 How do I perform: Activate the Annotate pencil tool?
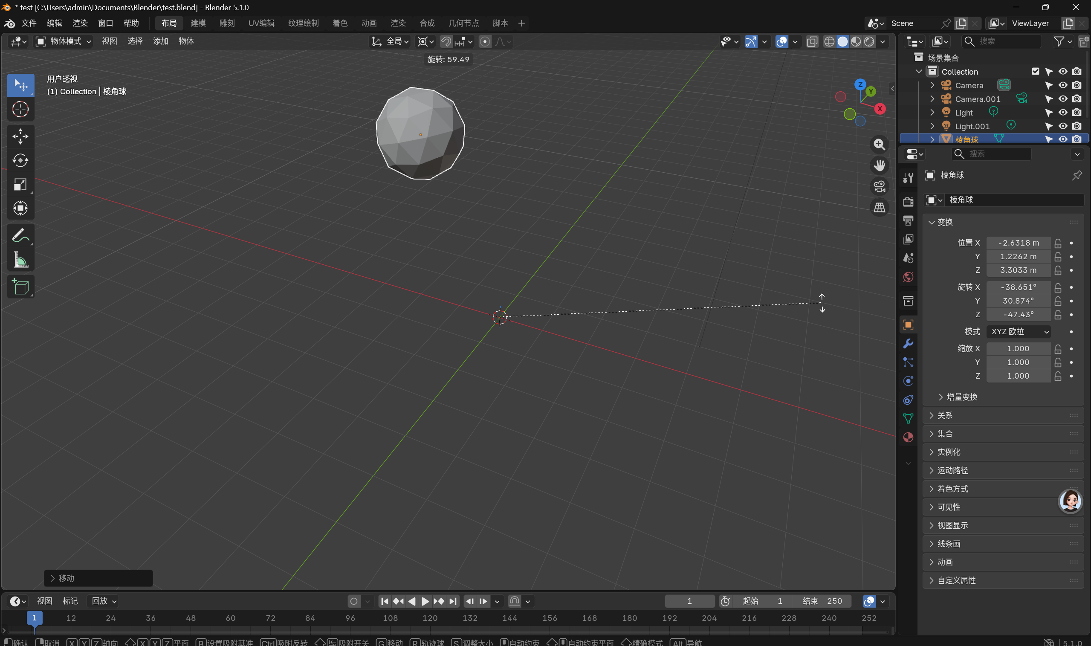pos(20,235)
